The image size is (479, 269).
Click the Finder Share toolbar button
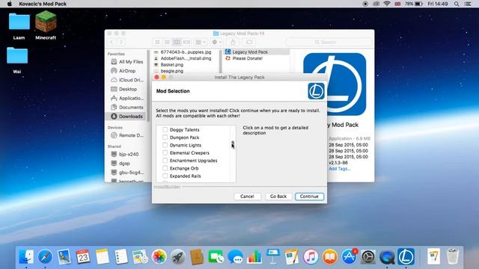pos(233,42)
